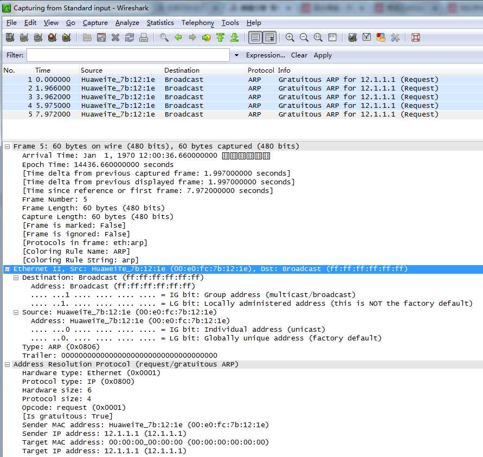Viewport: 483px width, 457px height.
Task: Open the View menu
Action: click(51, 23)
